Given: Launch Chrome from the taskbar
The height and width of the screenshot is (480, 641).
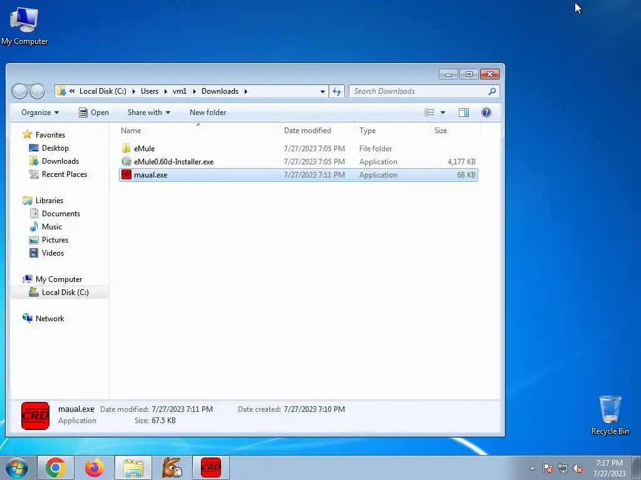Looking at the screenshot, I should (x=56, y=467).
